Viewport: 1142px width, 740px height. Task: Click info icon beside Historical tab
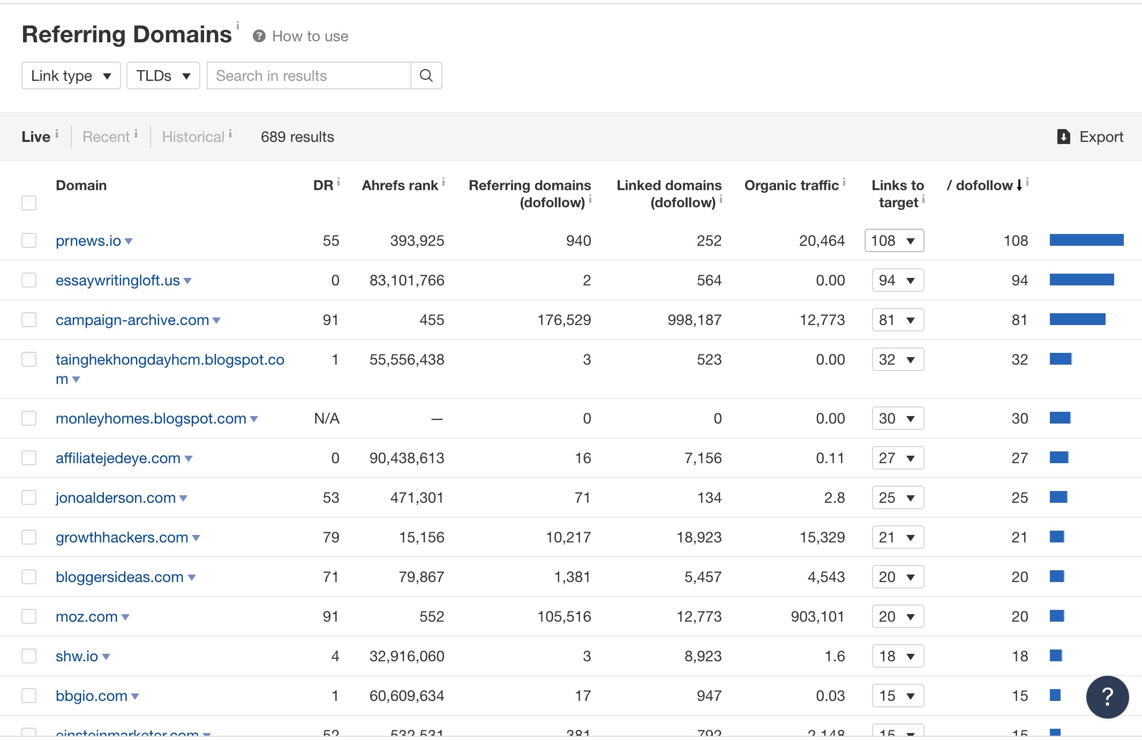[x=230, y=133]
